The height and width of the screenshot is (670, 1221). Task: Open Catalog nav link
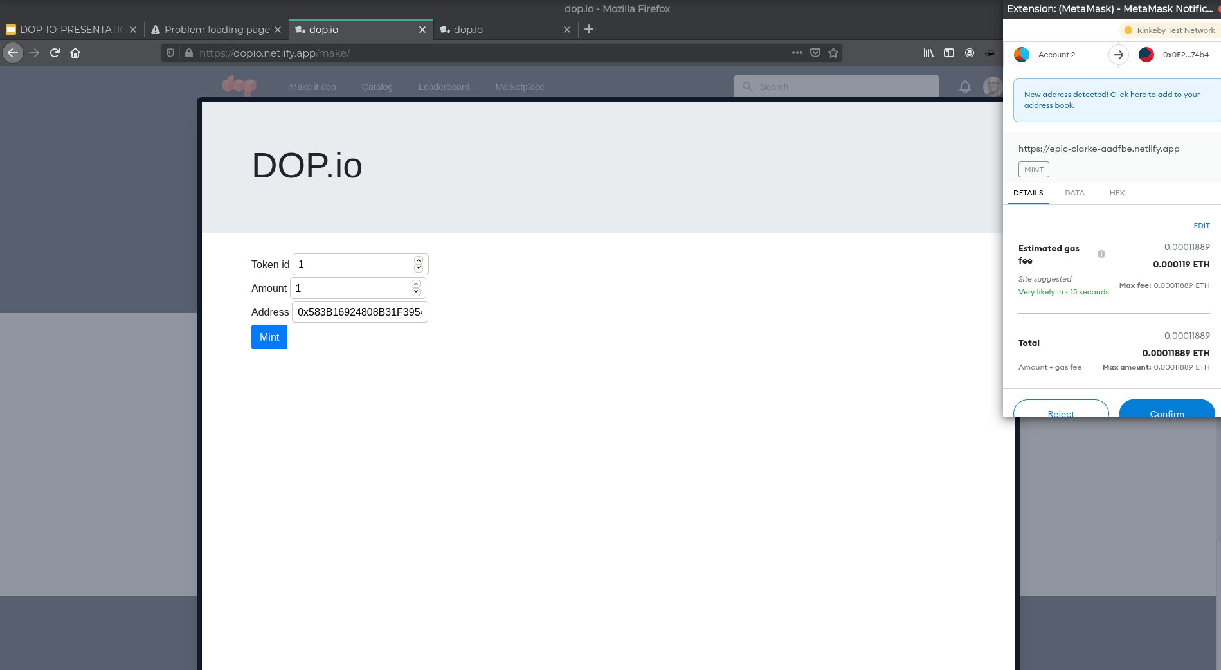[x=377, y=87]
